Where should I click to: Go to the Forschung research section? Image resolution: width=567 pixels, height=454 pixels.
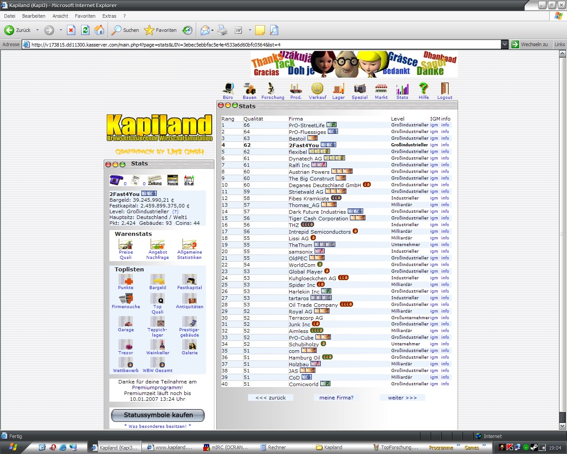pyautogui.click(x=272, y=89)
